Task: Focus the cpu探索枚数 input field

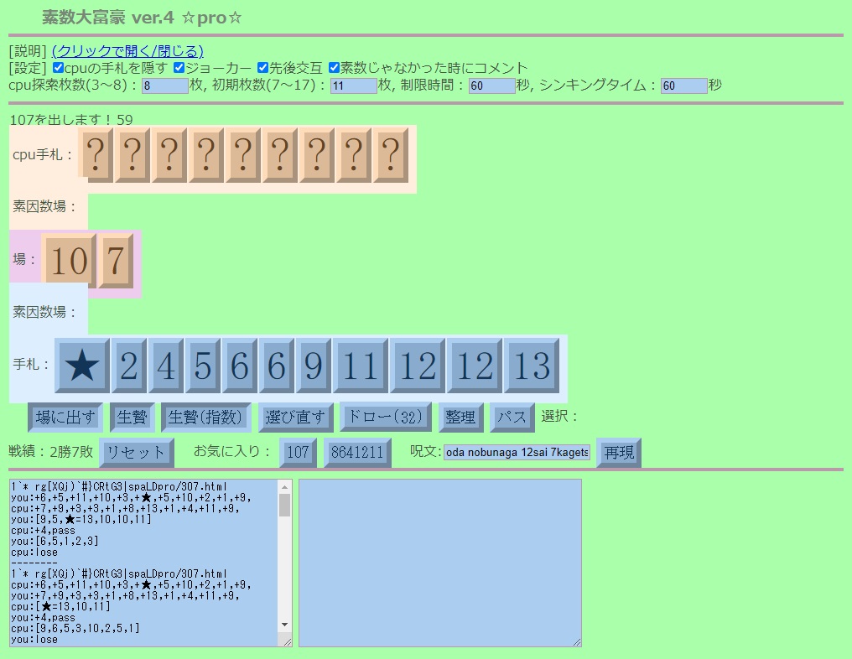Action: (164, 86)
